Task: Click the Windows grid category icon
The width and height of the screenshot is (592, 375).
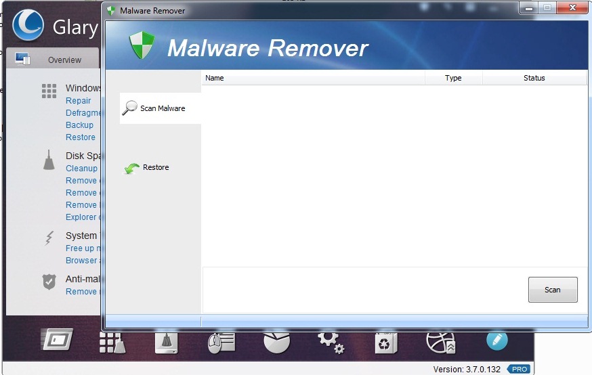Action: (49, 91)
